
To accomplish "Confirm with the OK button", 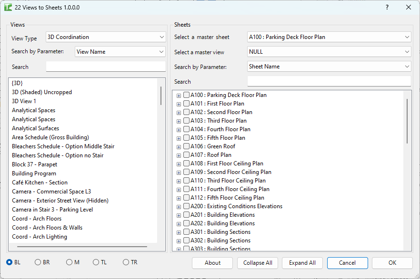I will (392, 263).
